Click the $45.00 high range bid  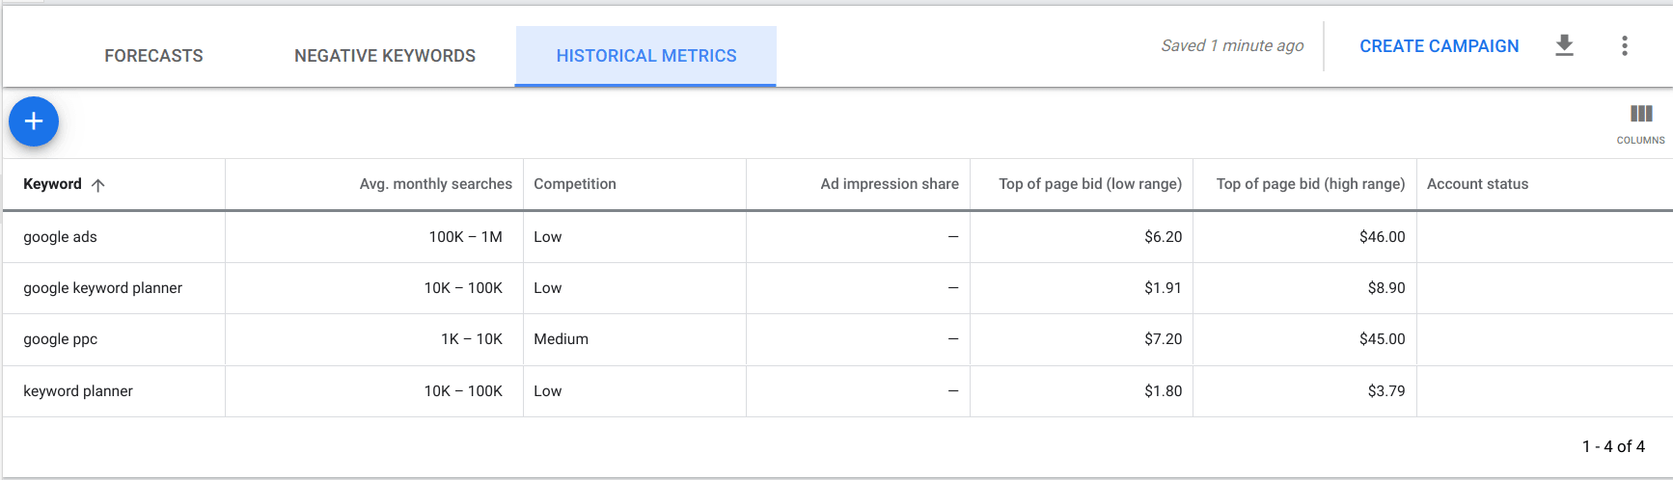[x=1382, y=339]
